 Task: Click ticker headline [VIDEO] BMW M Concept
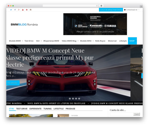point(117,103)
